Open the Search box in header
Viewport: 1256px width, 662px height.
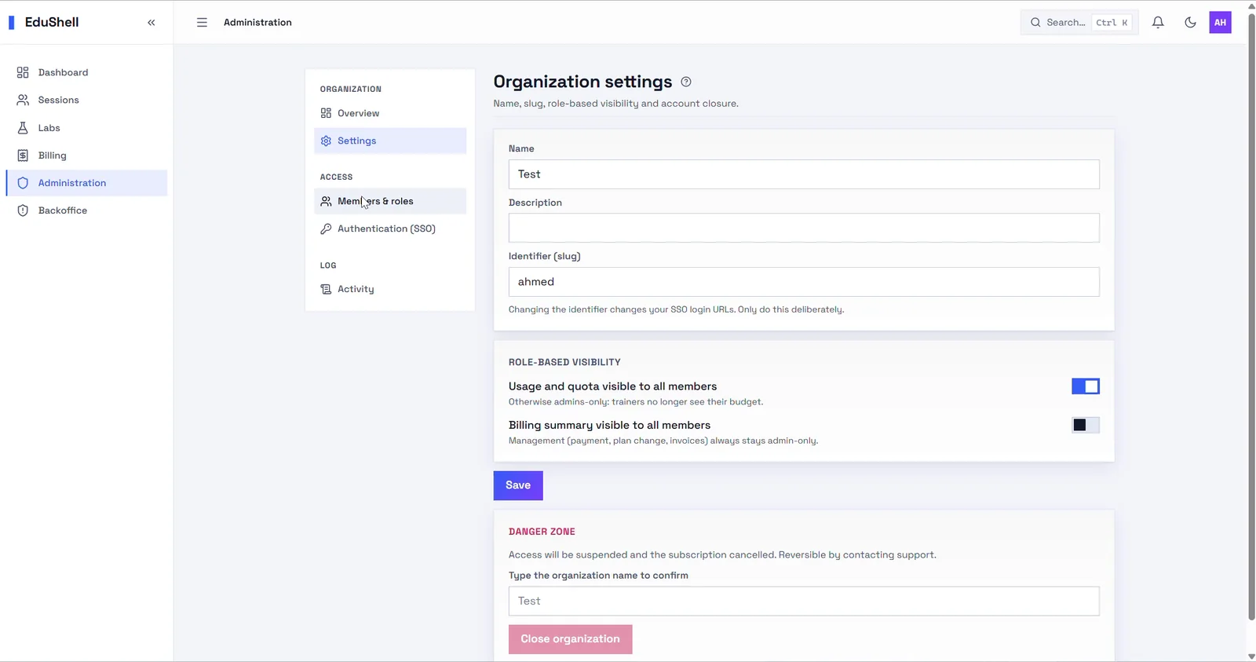(1079, 23)
